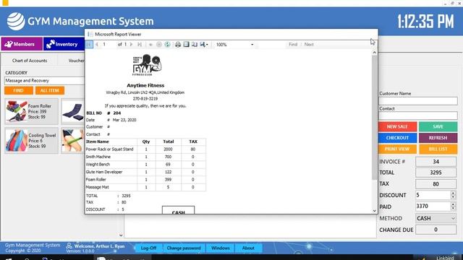Click the Contact input field

point(418,116)
